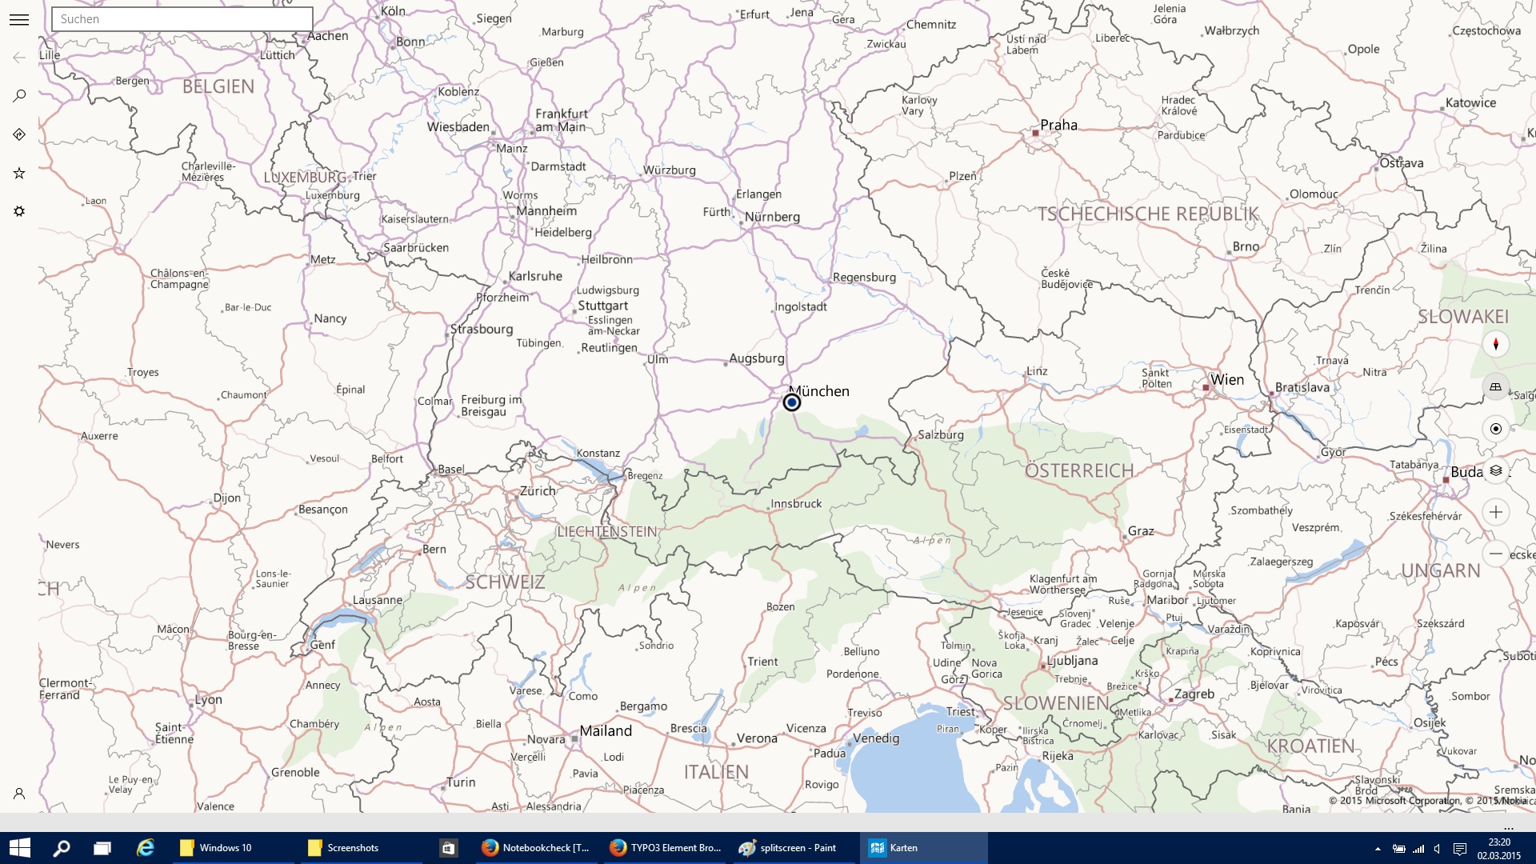This screenshot has height=864, width=1536.
Task: Click the Wien label on the map
Action: 1227,379
